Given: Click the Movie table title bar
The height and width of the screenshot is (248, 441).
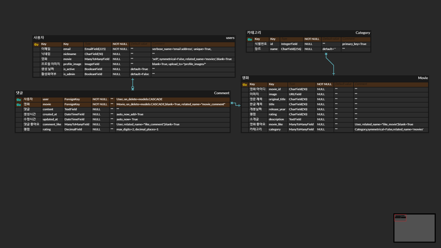Looking at the screenshot, I should (334, 78).
